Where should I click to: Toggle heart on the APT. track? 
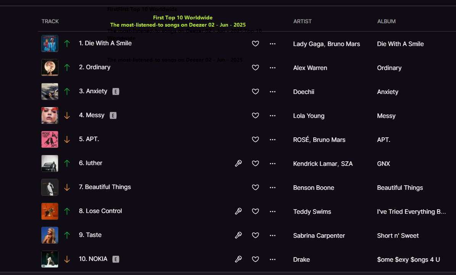coord(255,139)
